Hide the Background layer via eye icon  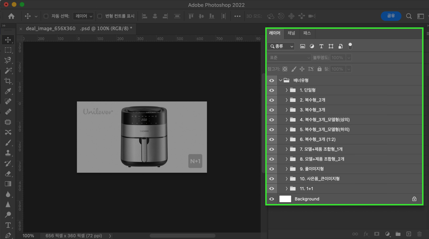tap(272, 199)
